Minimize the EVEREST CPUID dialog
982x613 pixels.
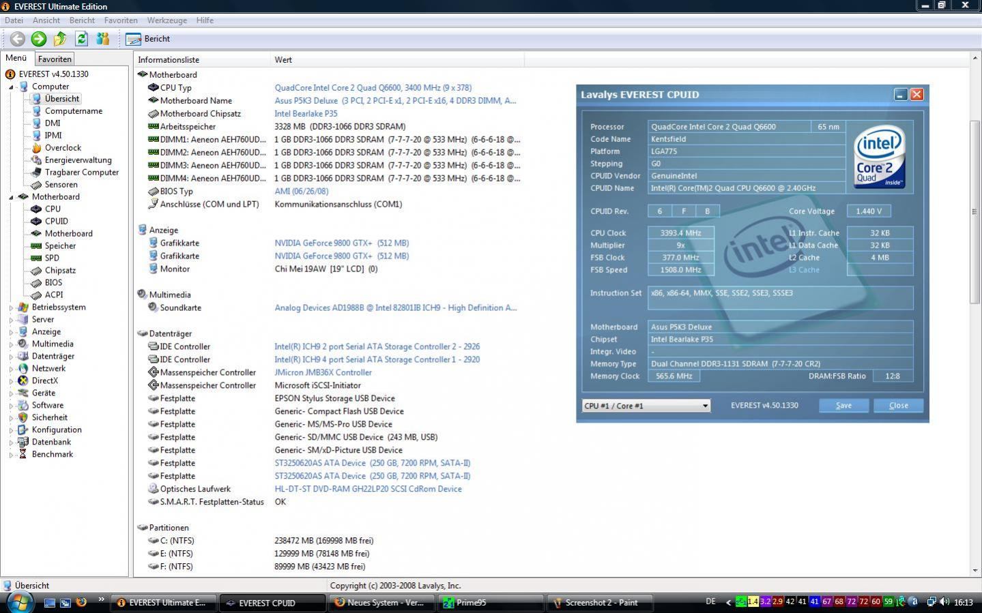tap(901, 95)
